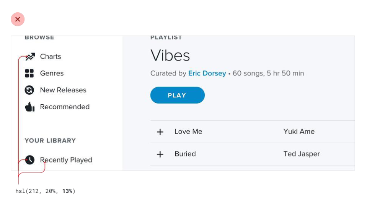The image size is (380, 202).
Task: Click the Yuki Ame artist name
Action: pos(299,131)
